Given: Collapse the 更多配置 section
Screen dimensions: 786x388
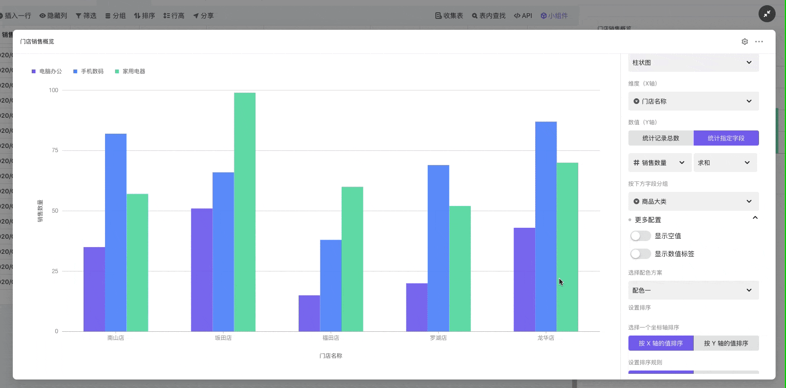Looking at the screenshot, I should pos(755,218).
